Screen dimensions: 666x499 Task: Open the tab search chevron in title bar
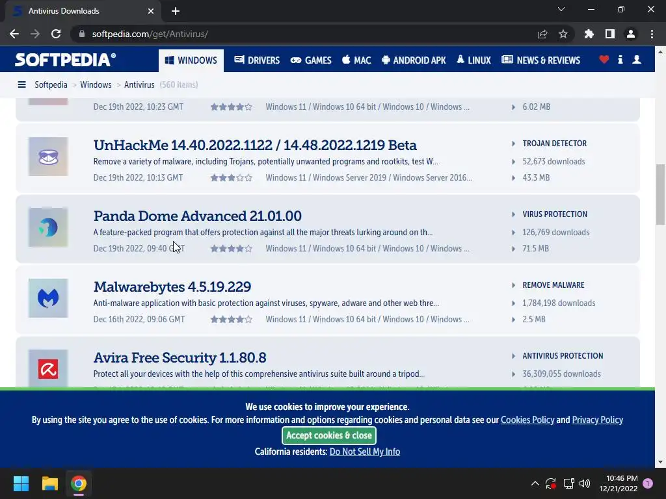coord(561,9)
